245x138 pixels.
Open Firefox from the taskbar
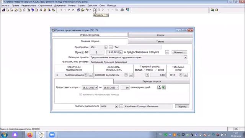click(30, 135)
